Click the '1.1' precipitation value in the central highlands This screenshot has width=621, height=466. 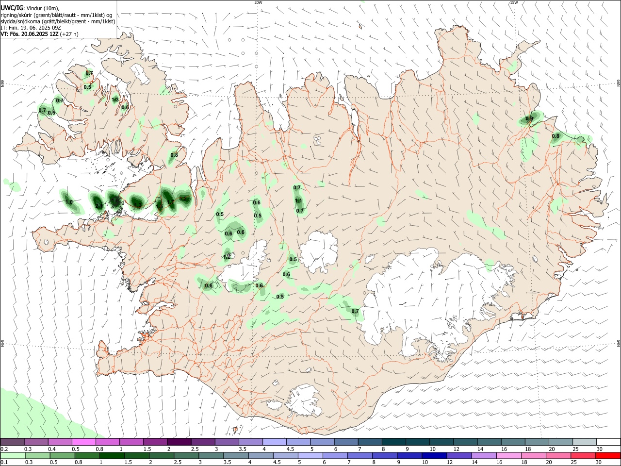[298, 201]
